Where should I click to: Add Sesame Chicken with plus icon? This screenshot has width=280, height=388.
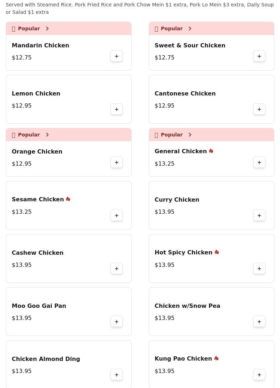tap(117, 216)
